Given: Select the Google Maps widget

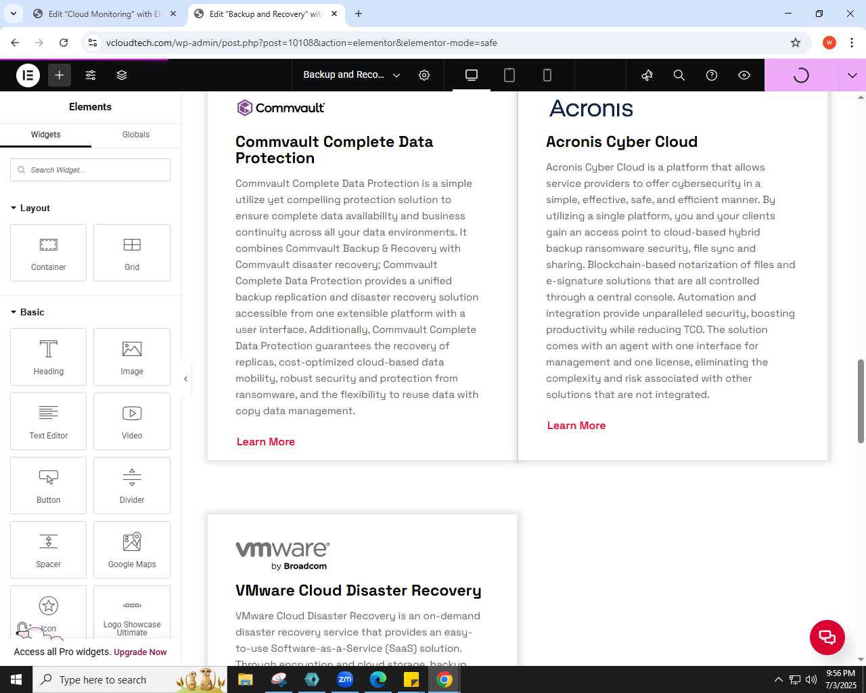Looking at the screenshot, I should point(132,550).
